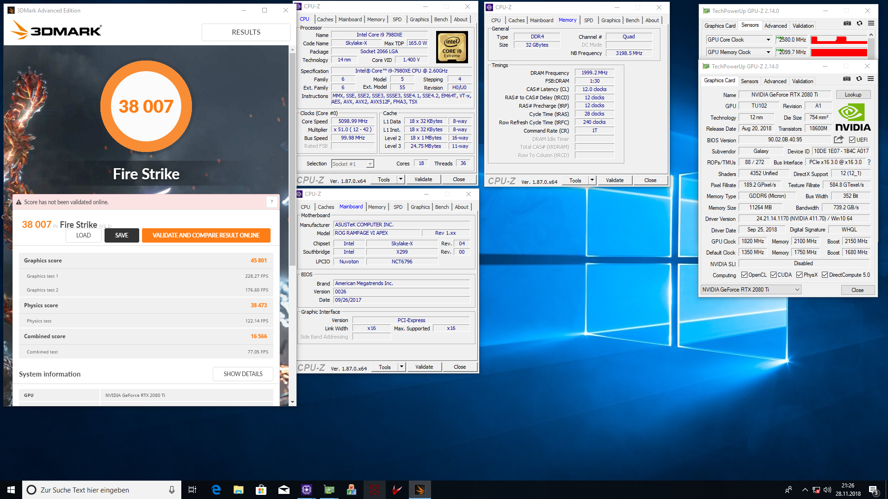
Task: Open Action Center notifications icon
Action: click(x=874, y=490)
